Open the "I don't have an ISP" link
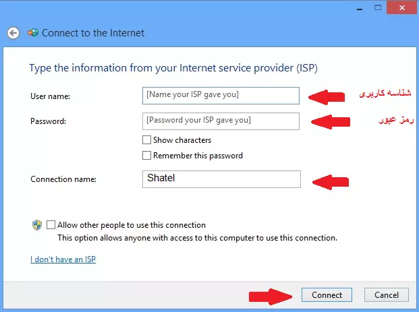419x312 pixels. (63, 259)
